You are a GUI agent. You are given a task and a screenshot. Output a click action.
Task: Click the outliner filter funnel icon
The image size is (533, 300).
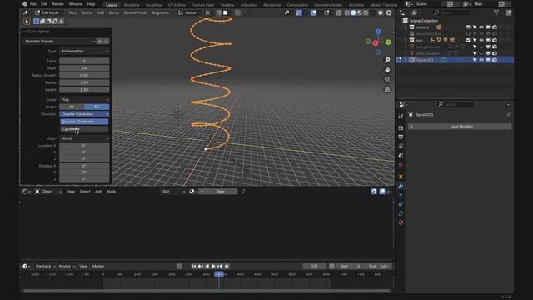point(496,12)
